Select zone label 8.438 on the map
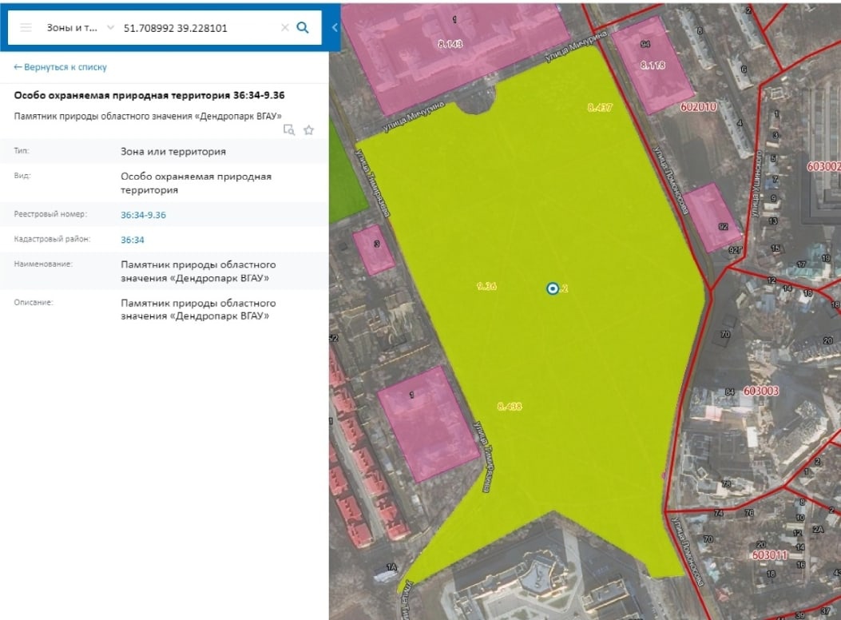Image resolution: width=841 pixels, height=620 pixels. (509, 407)
